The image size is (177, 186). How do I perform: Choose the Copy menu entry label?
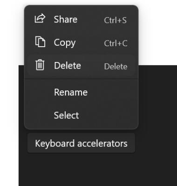[x=65, y=43]
